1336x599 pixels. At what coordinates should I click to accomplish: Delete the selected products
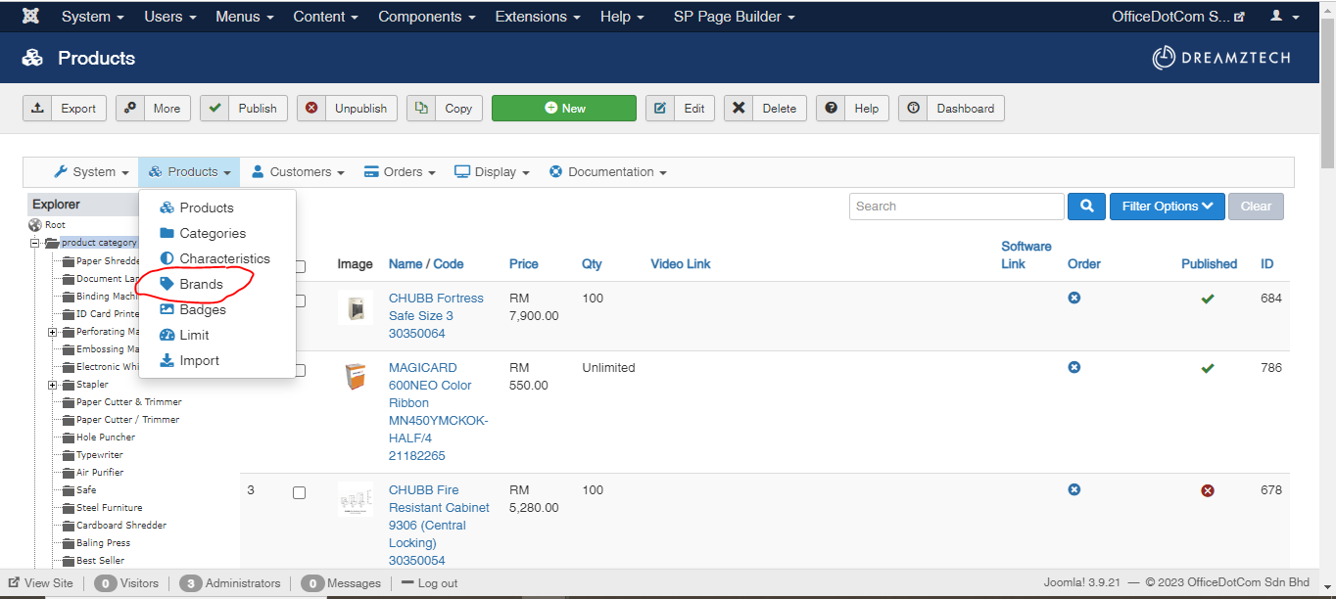click(x=765, y=109)
